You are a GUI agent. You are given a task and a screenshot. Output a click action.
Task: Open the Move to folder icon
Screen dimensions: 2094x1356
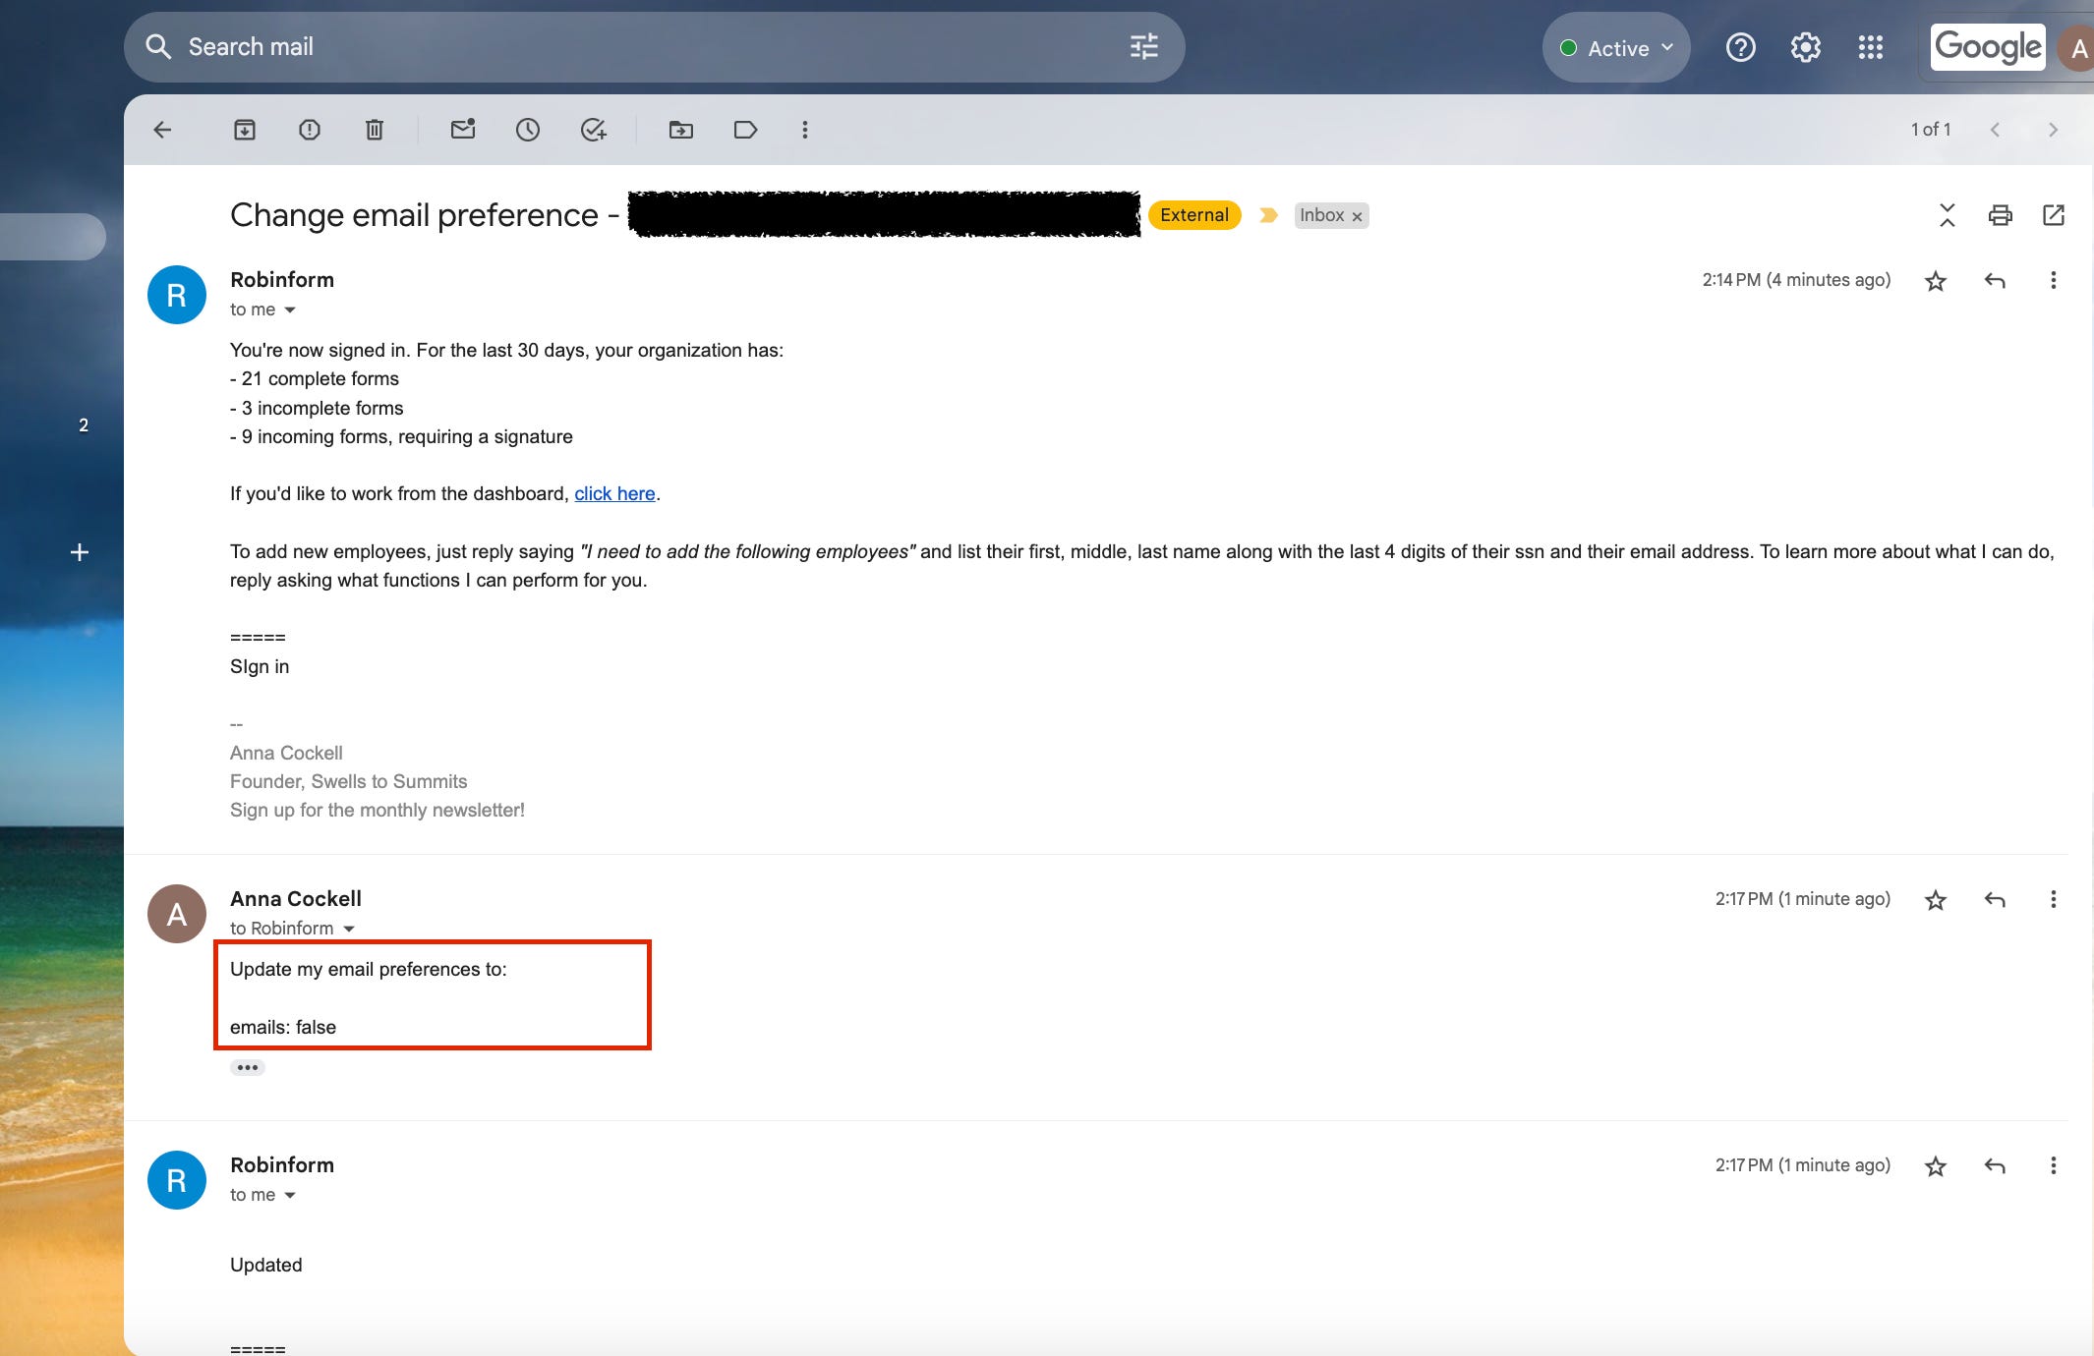tap(680, 130)
